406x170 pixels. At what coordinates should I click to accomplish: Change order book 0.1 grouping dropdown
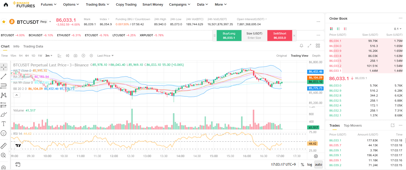coord(398,29)
